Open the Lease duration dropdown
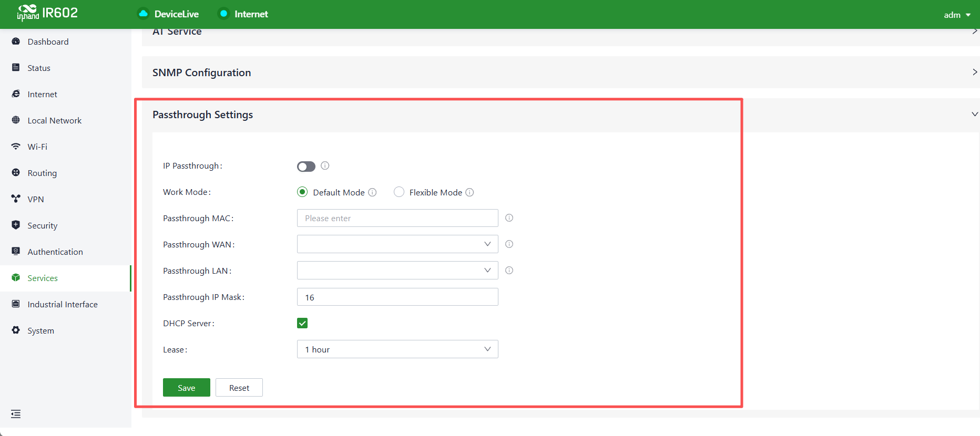Viewport: 980px width, 436px height. (x=397, y=349)
